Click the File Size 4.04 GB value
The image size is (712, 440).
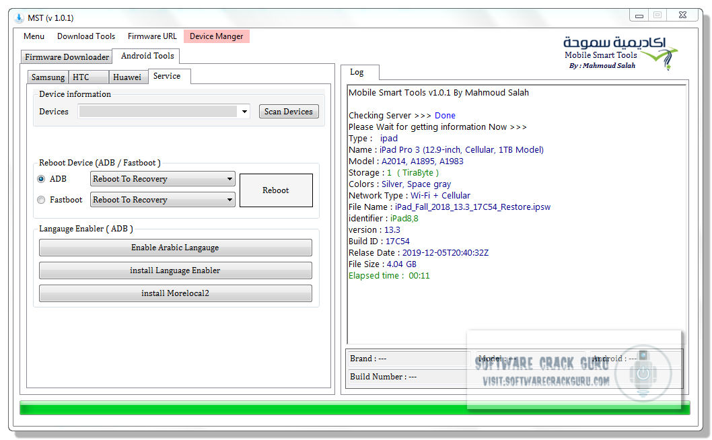(401, 264)
